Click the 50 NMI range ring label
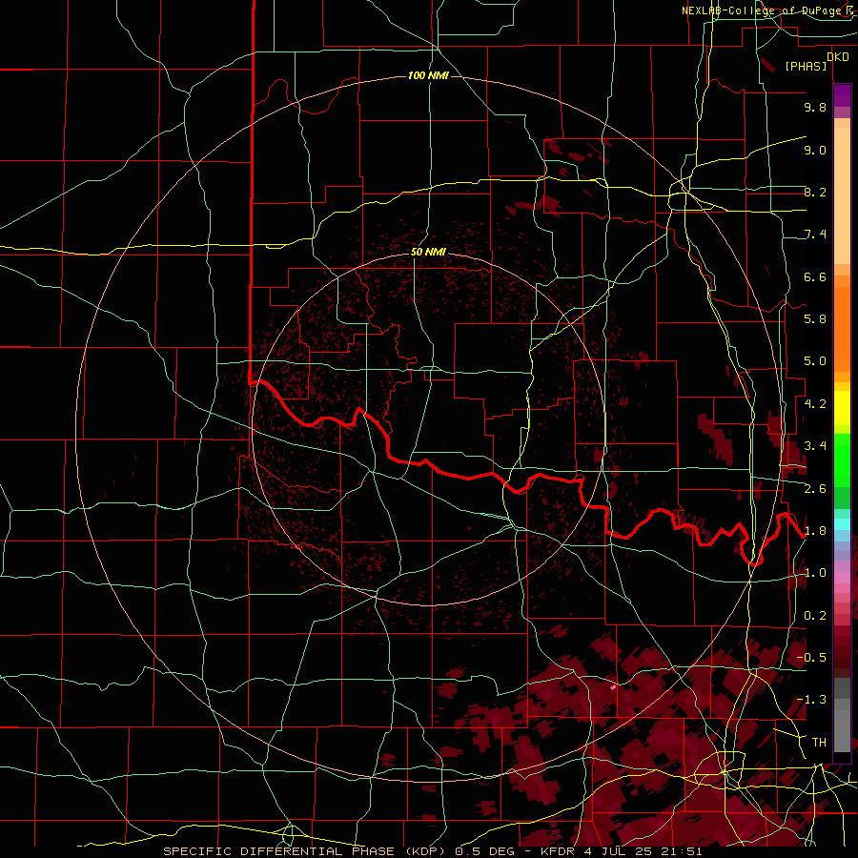Viewport: 858px width, 858px height. coord(428,252)
